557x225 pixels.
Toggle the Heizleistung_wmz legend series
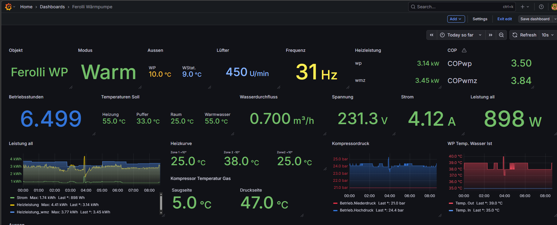point(33,212)
